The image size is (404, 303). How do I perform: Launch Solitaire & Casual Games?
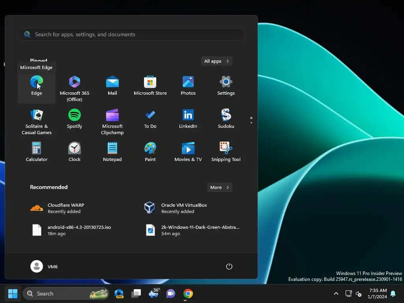(37, 122)
